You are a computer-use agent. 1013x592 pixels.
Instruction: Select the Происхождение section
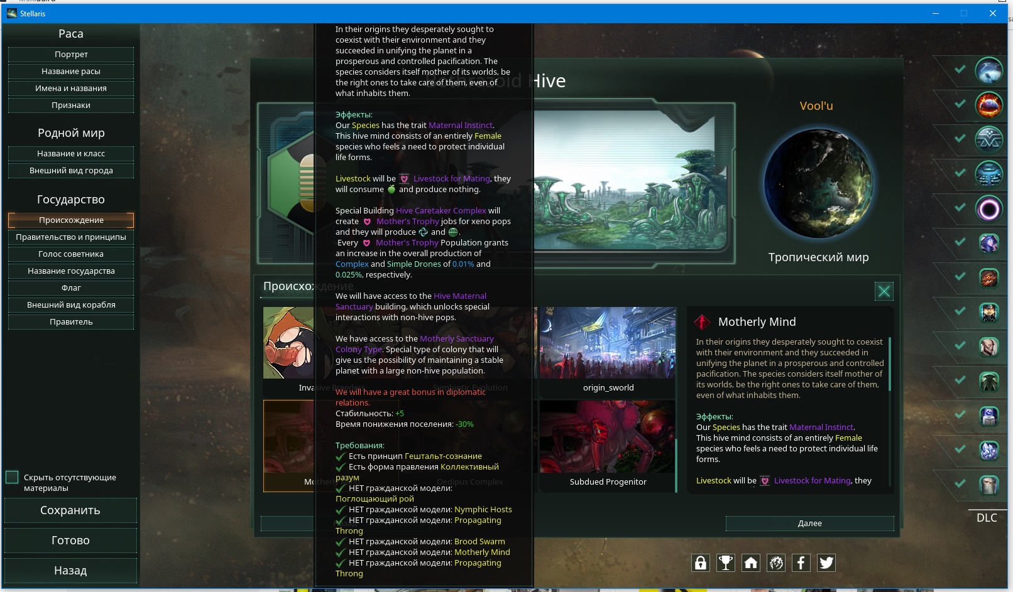click(71, 220)
